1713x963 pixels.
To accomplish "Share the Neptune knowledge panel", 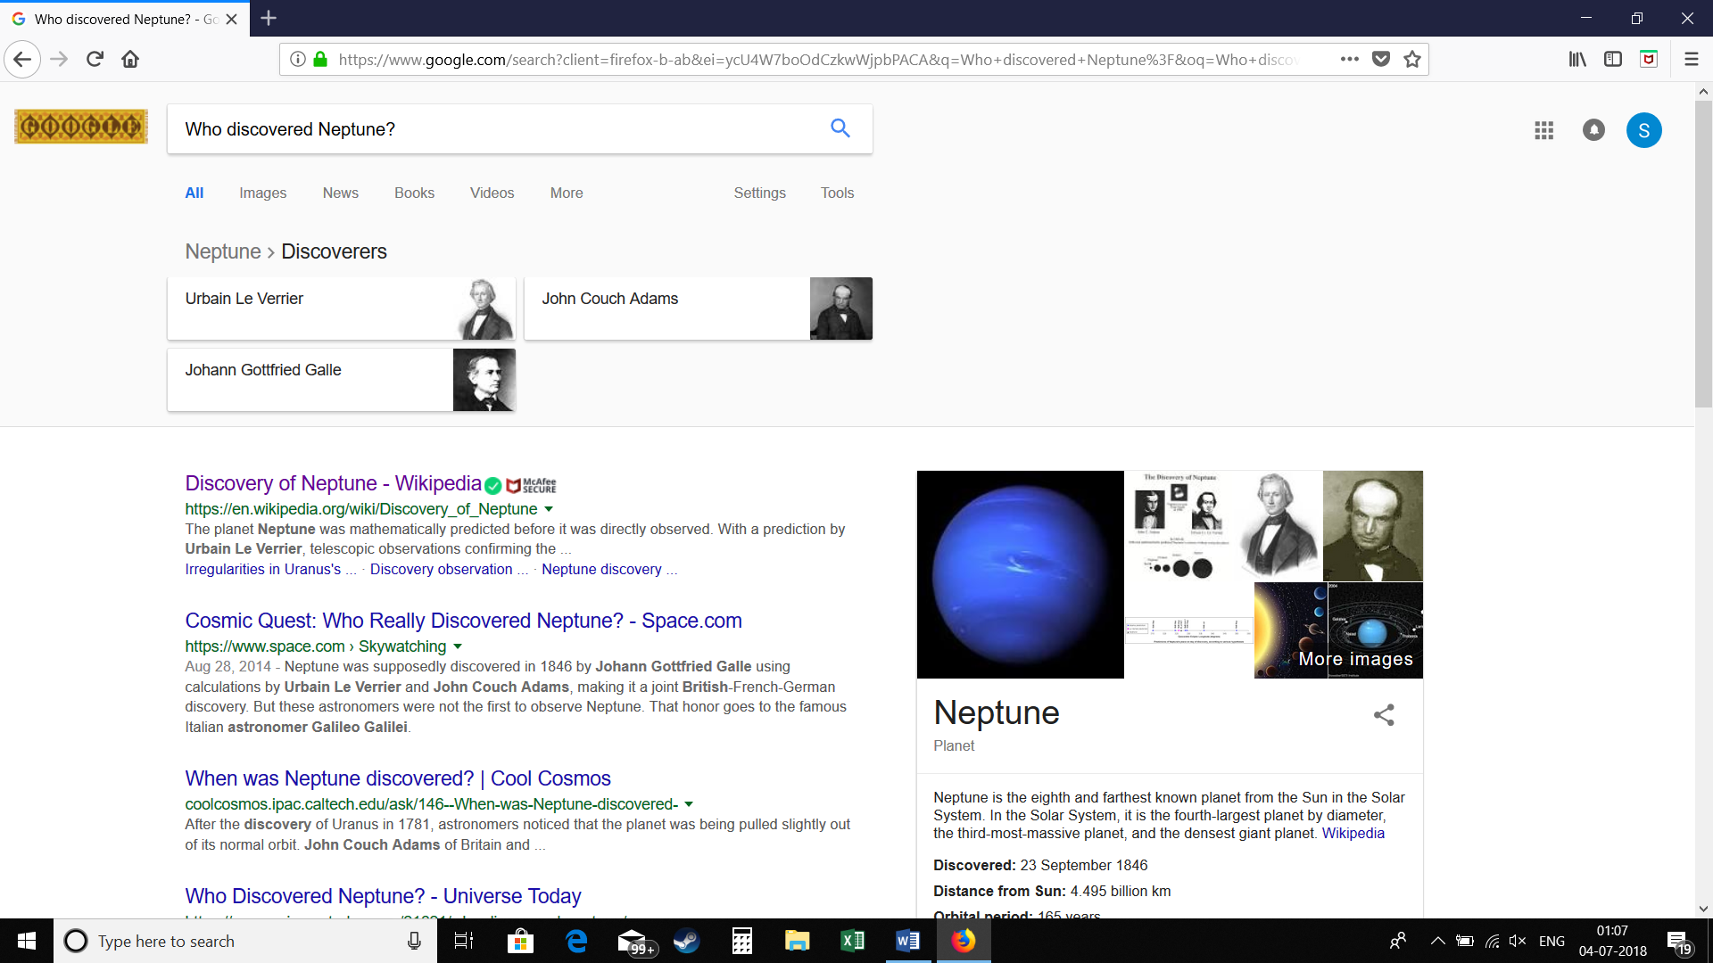I will pyautogui.click(x=1384, y=715).
